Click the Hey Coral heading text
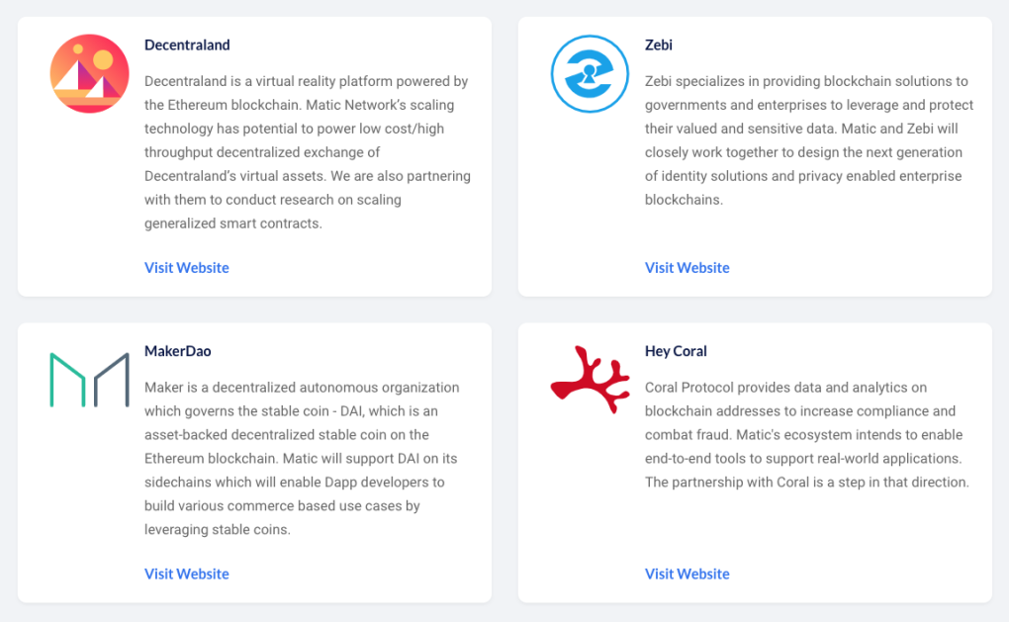This screenshot has width=1009, height=622. [676, 351]
